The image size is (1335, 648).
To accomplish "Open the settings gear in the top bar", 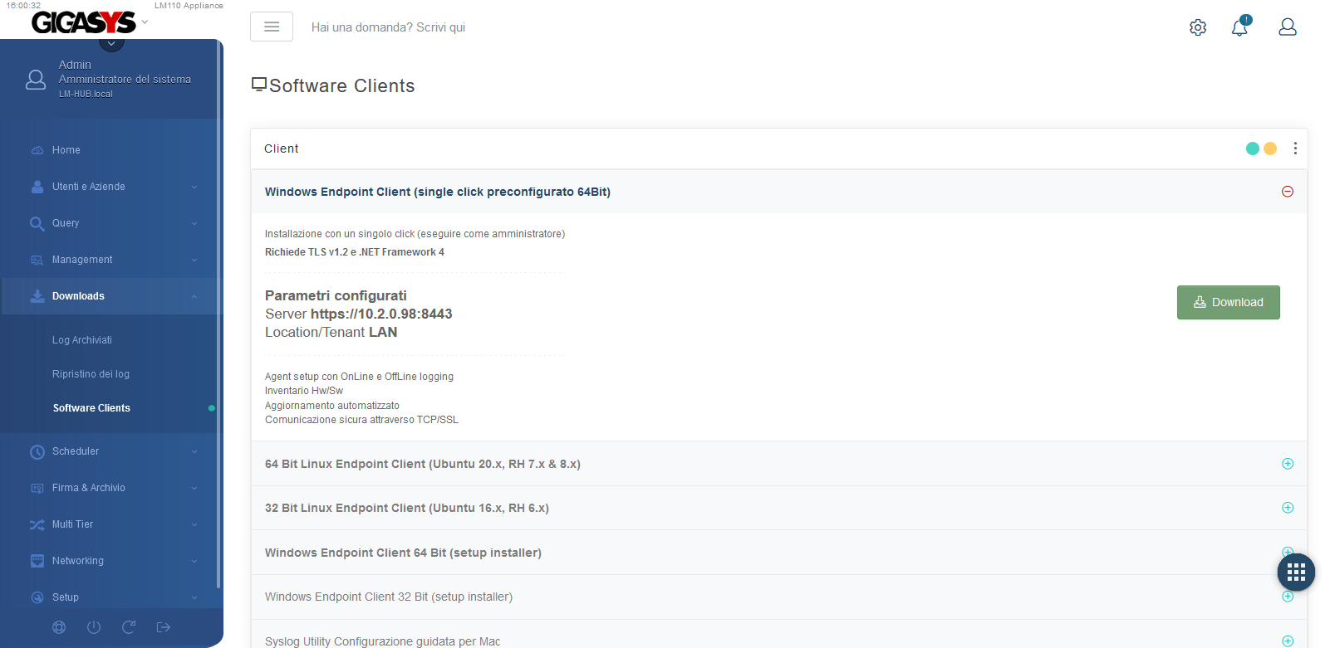I will (1198, 27).
